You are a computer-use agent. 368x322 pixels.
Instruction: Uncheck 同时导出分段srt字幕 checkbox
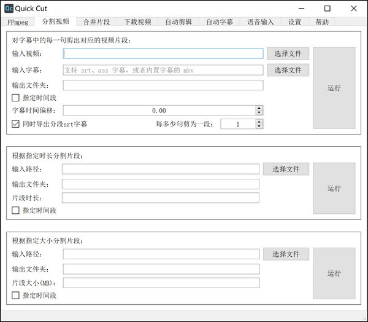pyautogui.click(x=16, y=124)
